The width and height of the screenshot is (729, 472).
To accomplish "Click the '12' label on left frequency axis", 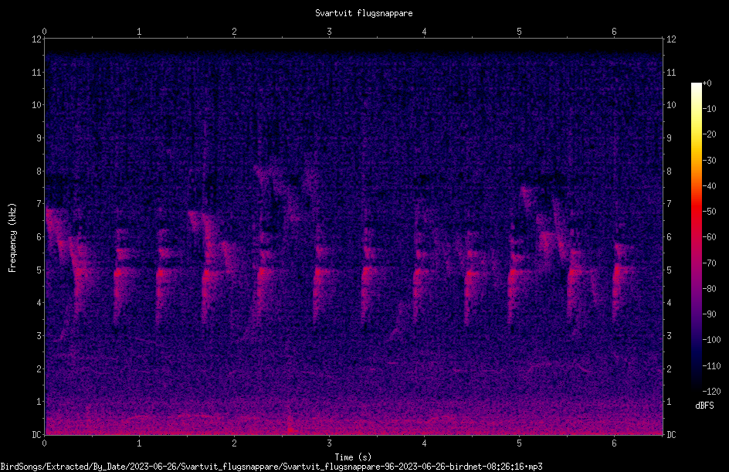I will coord(36,39).
